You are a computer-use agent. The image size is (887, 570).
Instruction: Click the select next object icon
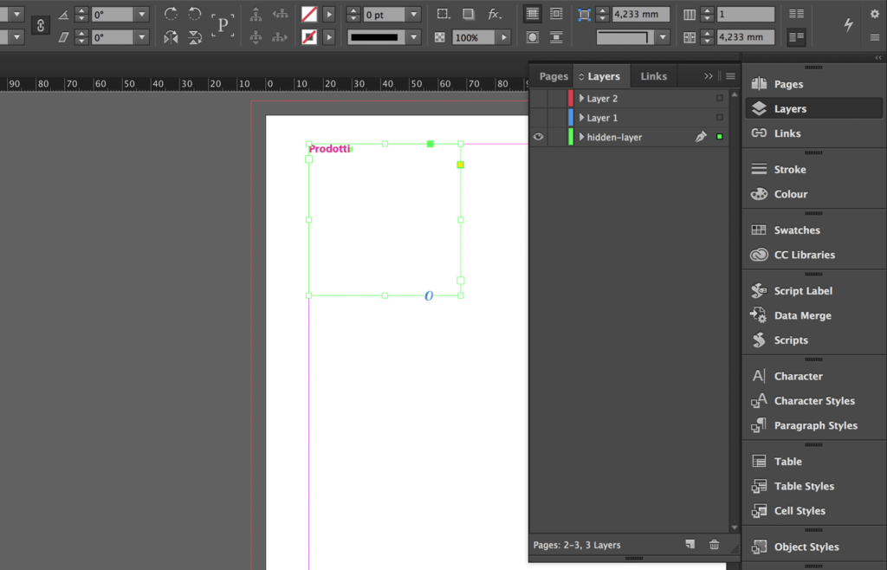pos(280,37)
